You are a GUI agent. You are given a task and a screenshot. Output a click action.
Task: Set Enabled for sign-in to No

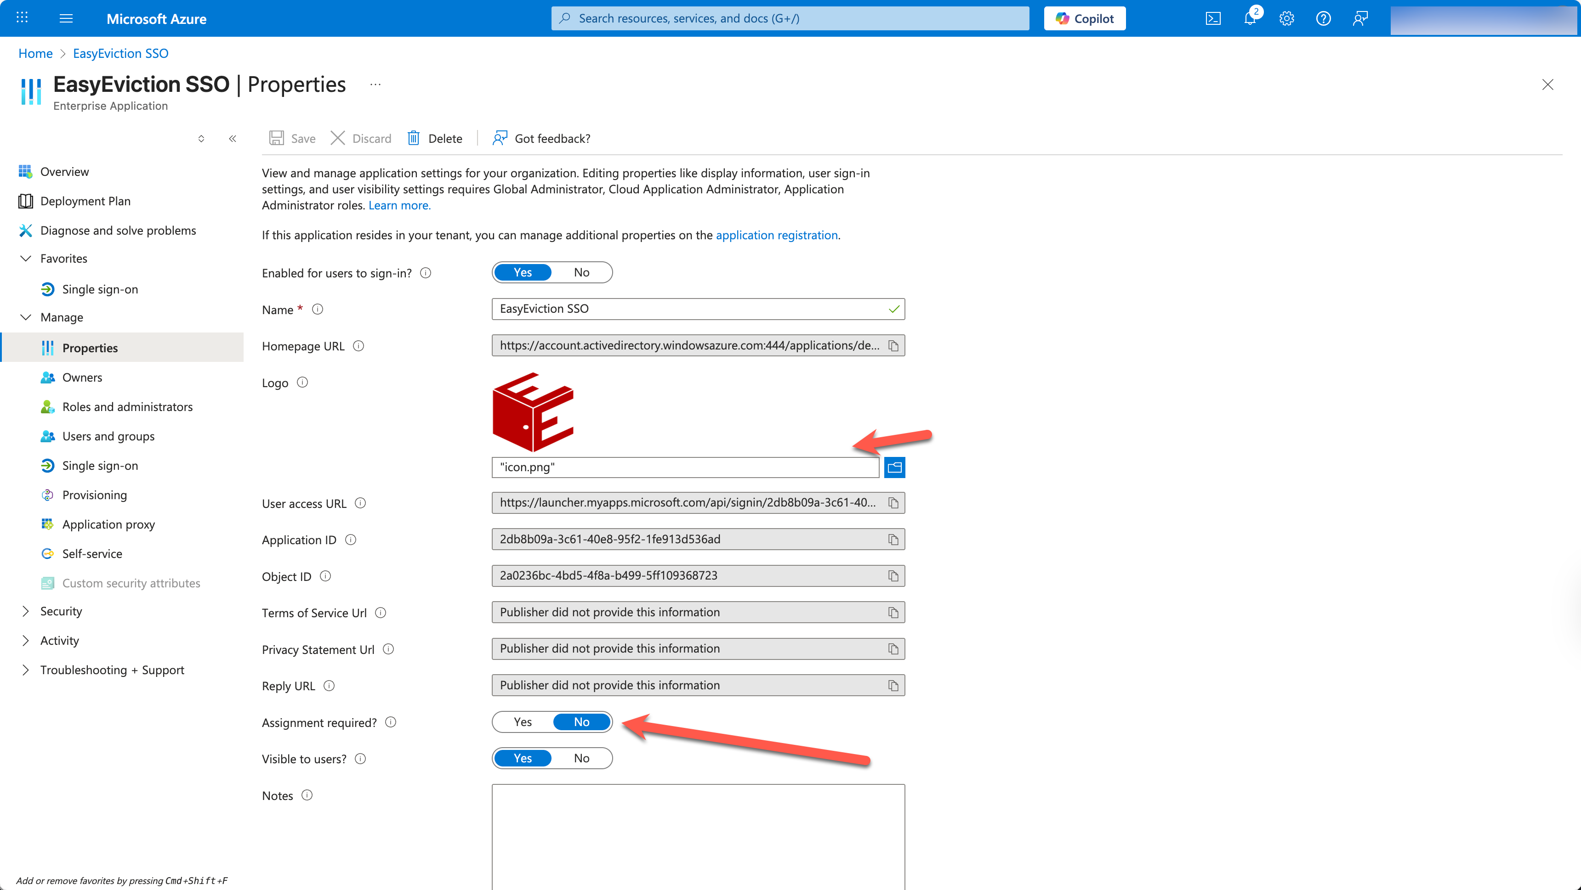[x=581, y=272]
